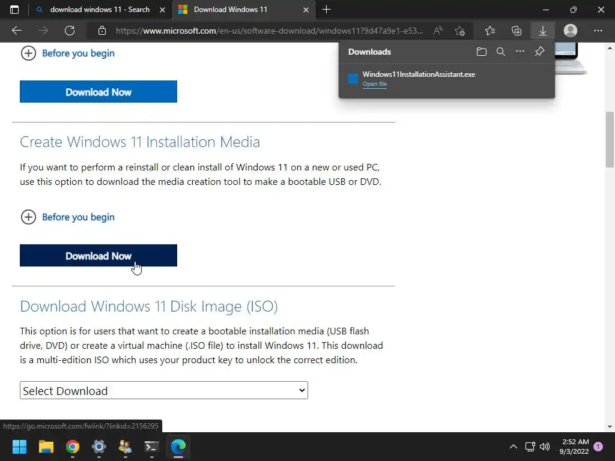
Task: Open the Select Download dropdown
Action: [164, 390]
